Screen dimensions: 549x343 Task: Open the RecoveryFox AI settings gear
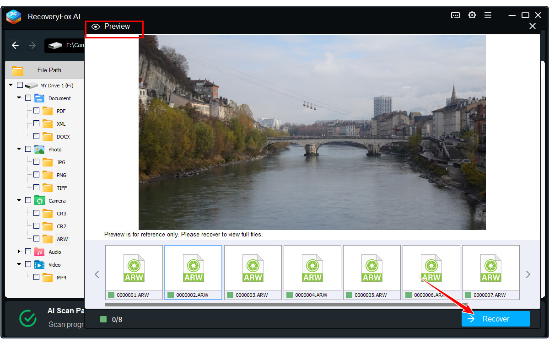click(x=472, y=15)
